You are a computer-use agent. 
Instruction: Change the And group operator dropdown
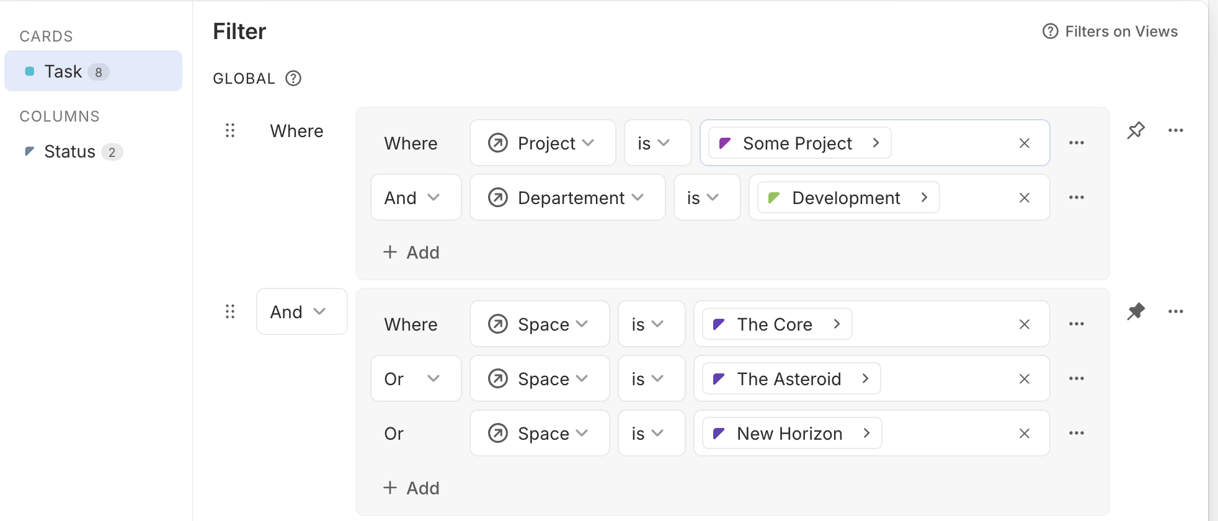pos(301,312)
